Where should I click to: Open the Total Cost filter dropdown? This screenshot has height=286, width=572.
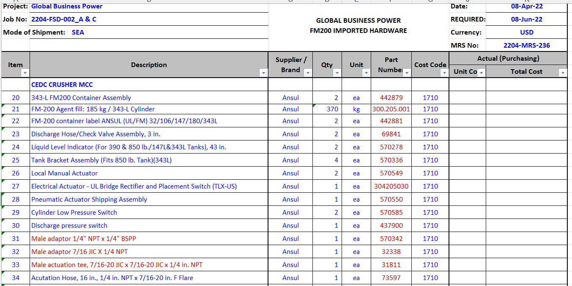pos(562,73)
